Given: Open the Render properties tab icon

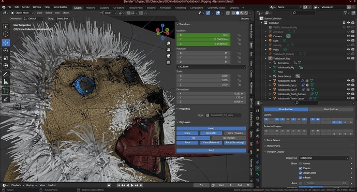Looking at the screenshot, I should point(258,118).
